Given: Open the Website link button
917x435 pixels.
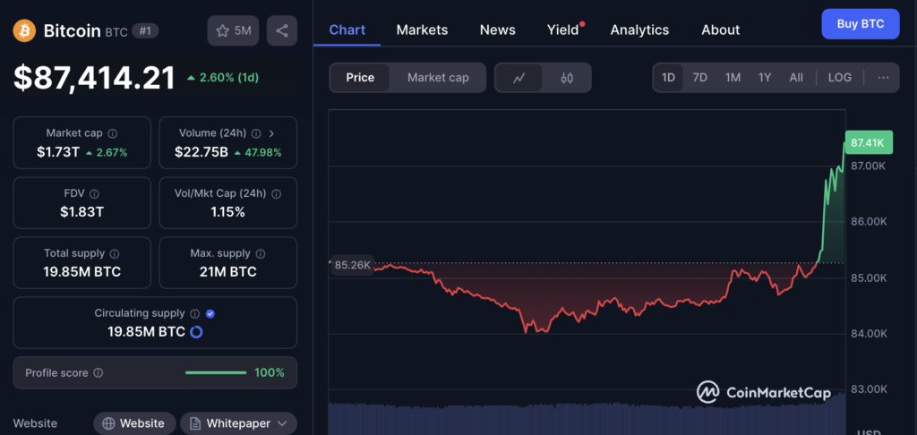Looking at the screenshot, I should 133,423.
